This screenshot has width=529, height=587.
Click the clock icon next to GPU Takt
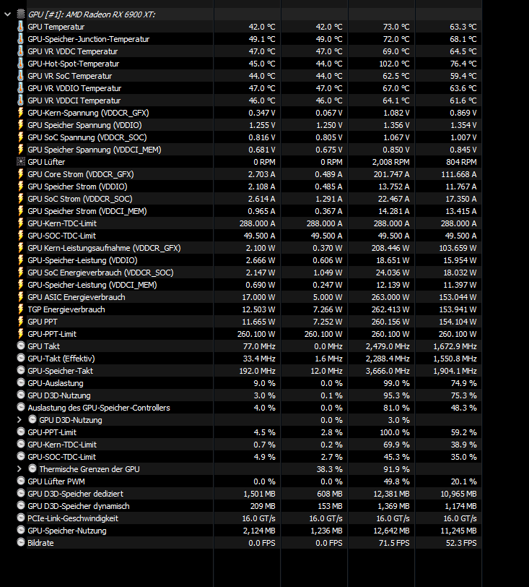coord(21,346)
